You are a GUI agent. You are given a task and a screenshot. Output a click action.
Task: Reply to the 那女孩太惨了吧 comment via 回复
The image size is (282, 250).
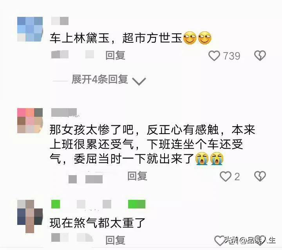tap(137, 176)
